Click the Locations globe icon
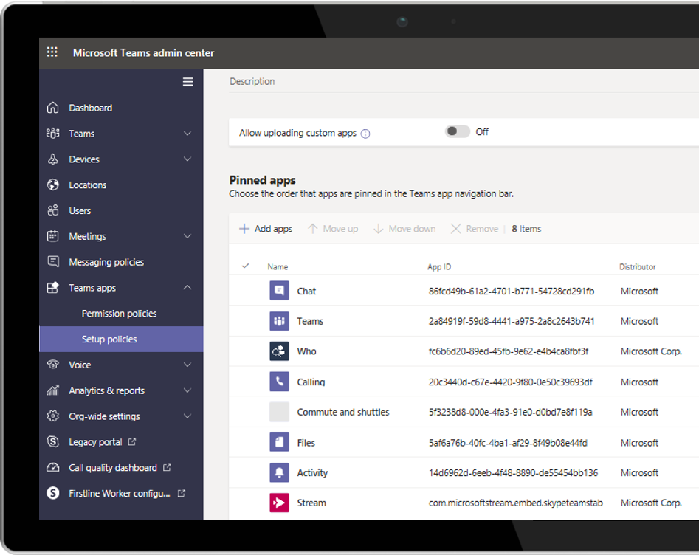This screenshot has width=699, height=555. tap(52, 185)
